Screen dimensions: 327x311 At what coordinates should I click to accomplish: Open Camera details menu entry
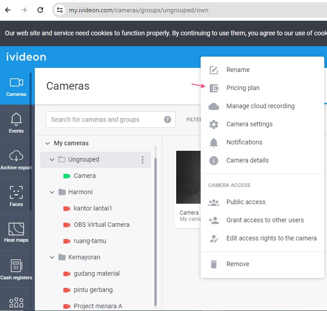262,161
